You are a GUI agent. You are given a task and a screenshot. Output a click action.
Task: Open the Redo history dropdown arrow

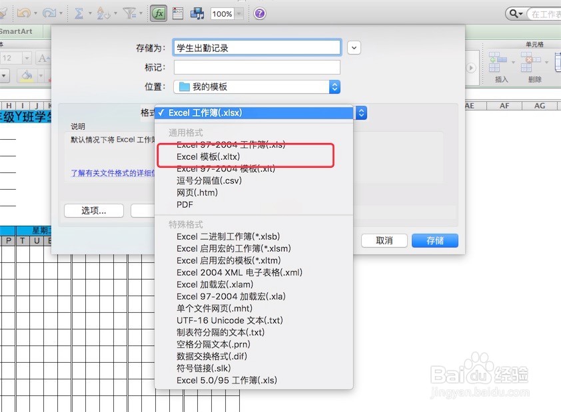pyautogui.click(x=61, y=13)
